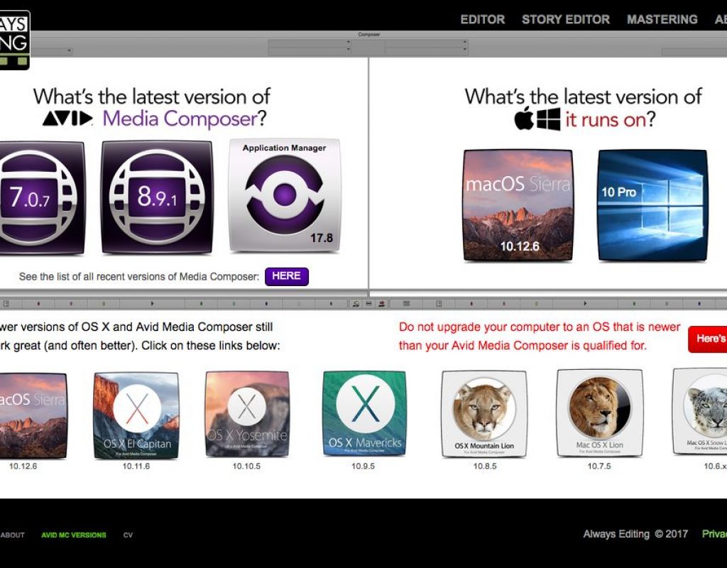The image size is (727, 568).
Task: Open the Media Composer 7.0.7 icon
Action: click(x=42, y=198)
